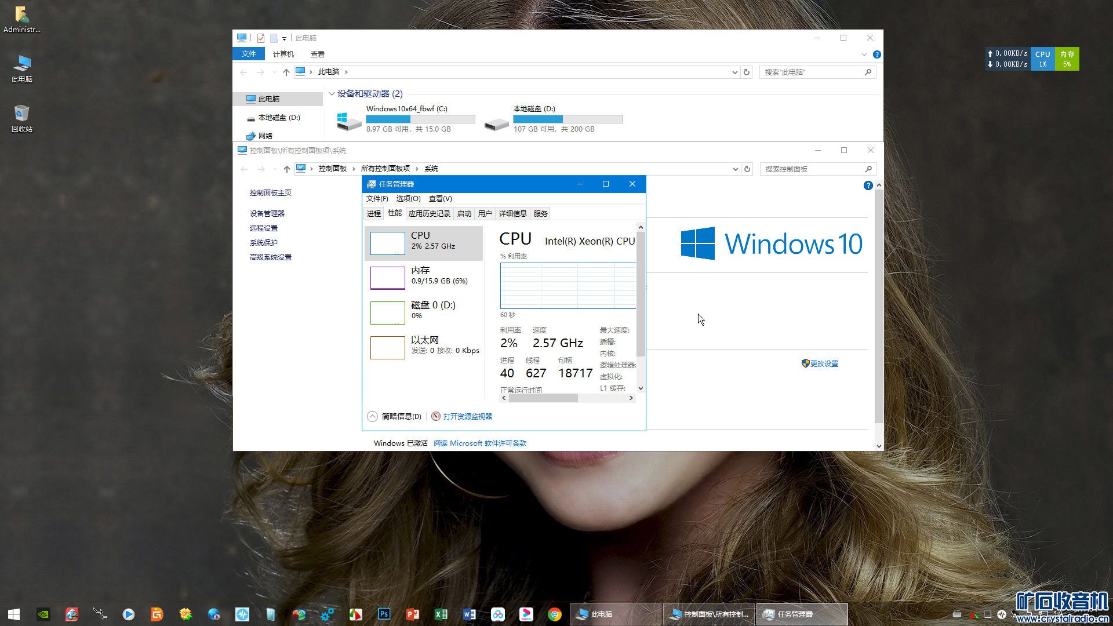Collapse the Devices and drives group
Viewport: 1113px width, 626px height.
(332, 94)
